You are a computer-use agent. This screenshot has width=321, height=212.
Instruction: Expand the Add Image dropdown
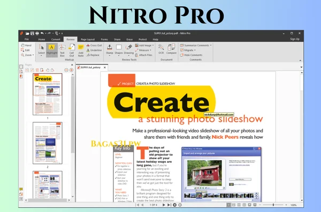point(153,45)
